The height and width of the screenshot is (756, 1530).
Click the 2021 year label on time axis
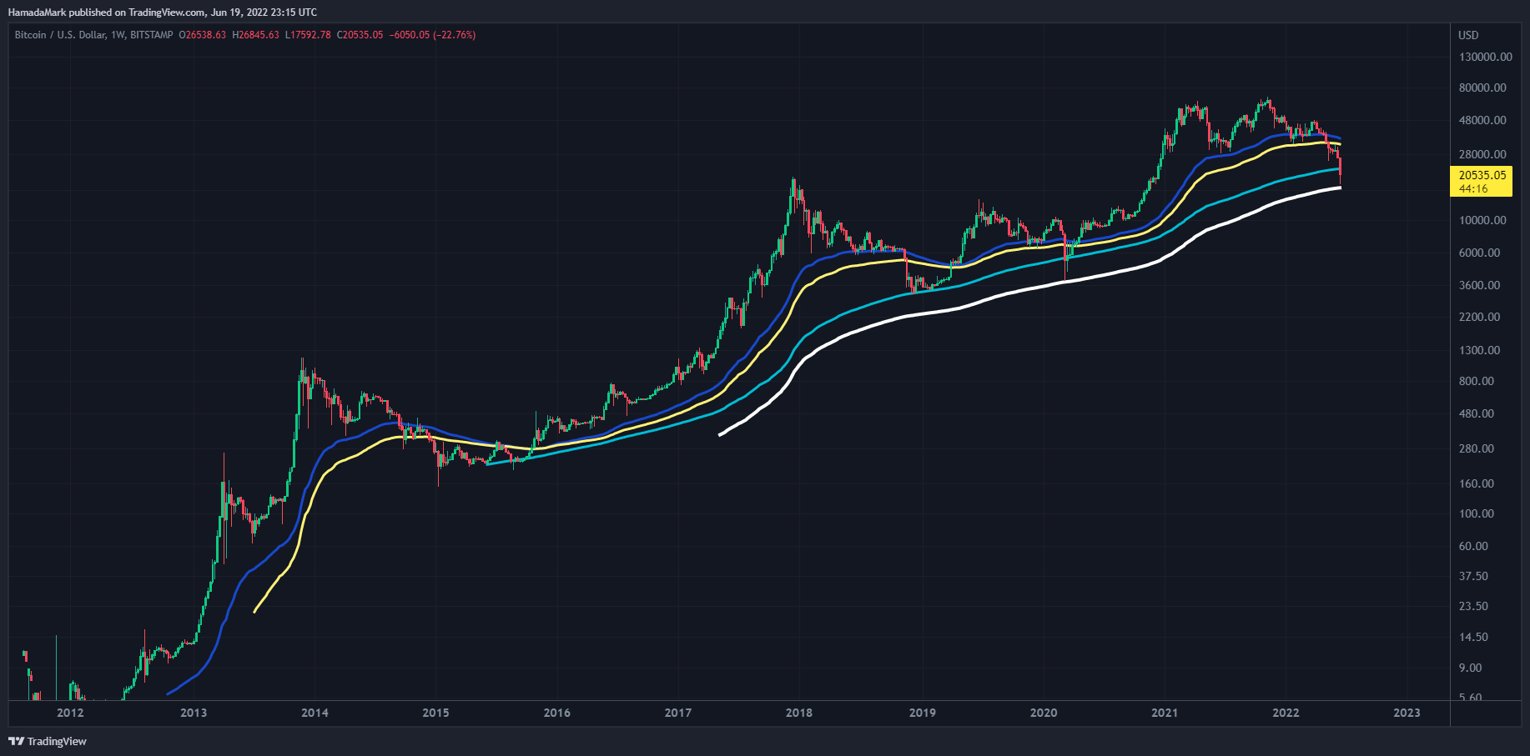1165,713
